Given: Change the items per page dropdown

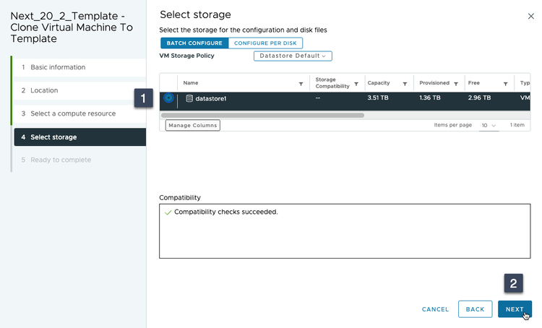Looking at the screenshot, I should (x=489, y=125).
